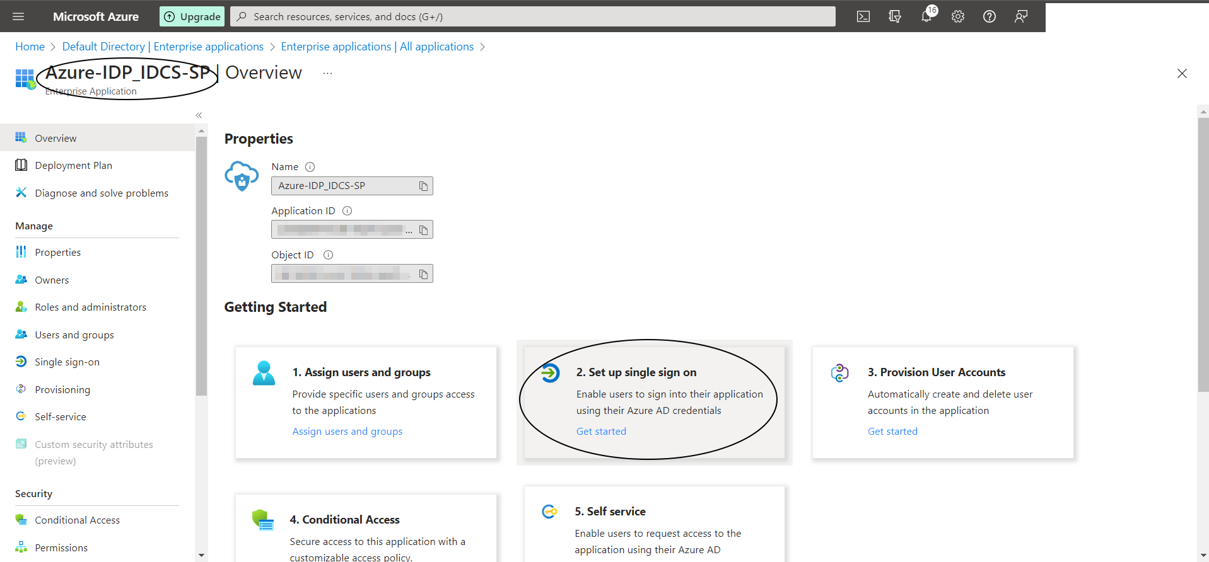Click the Assign users and groups link

click(348, 431)
